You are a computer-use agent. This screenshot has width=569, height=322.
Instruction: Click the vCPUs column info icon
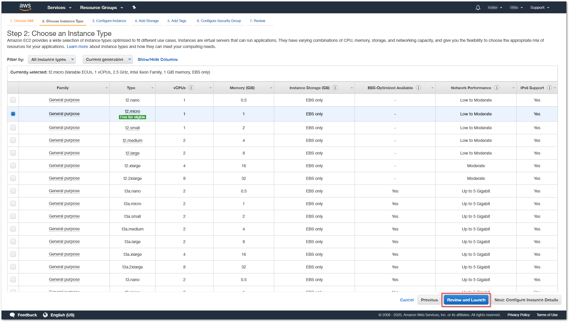point(191,88)
